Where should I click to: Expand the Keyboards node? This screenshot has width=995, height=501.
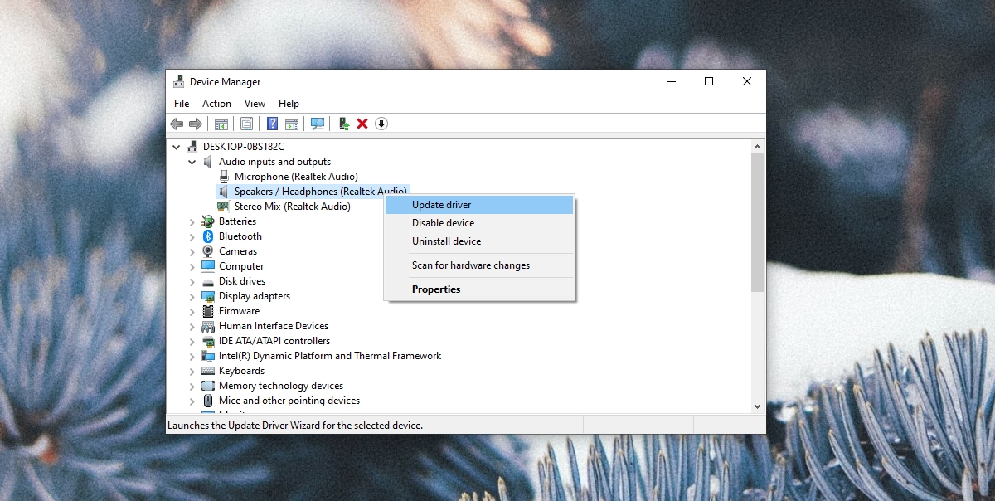[192, 371]
